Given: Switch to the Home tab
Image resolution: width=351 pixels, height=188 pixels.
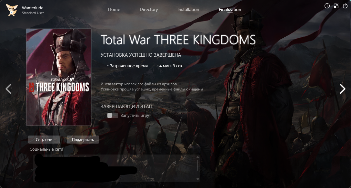Looking at the screenshot, I should pyautogui.click(x=114, y=9).
